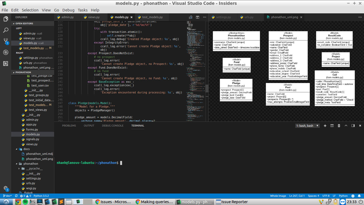Click Spaces: 4 to change indentation
The height and width of the screenshot is (205, 364).
pyautogui.click(x=314, y=196)
